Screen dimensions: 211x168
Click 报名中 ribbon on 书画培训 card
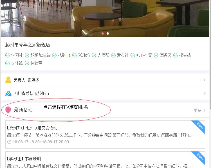[x=199, y=157]
